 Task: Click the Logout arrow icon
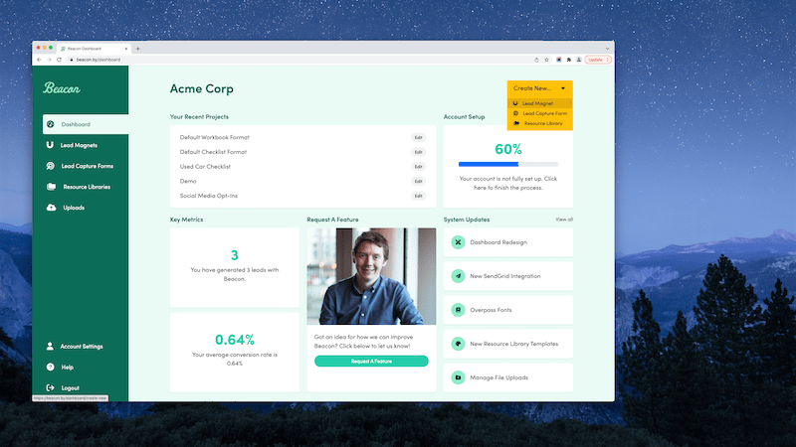click(51, 387)
